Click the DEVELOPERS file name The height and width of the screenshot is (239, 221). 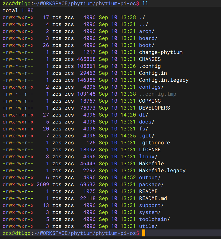155,108
